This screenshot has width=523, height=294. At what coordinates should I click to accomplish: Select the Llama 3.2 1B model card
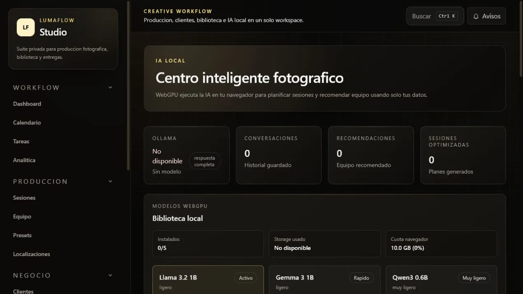pyautogui.click(x=208, y=280)
